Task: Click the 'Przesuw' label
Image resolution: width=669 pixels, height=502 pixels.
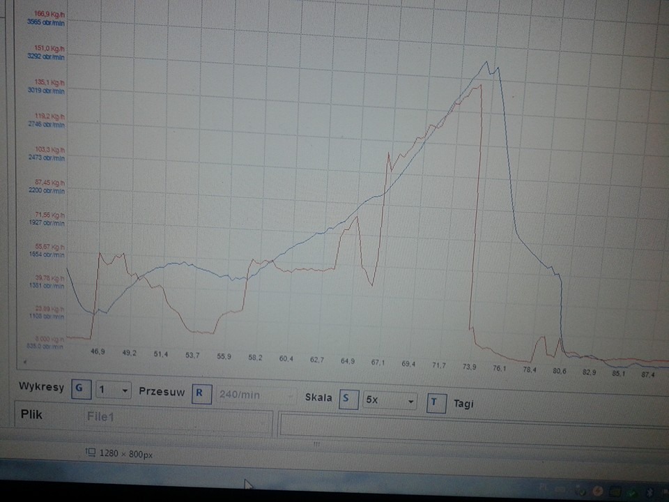Action: 162,391
